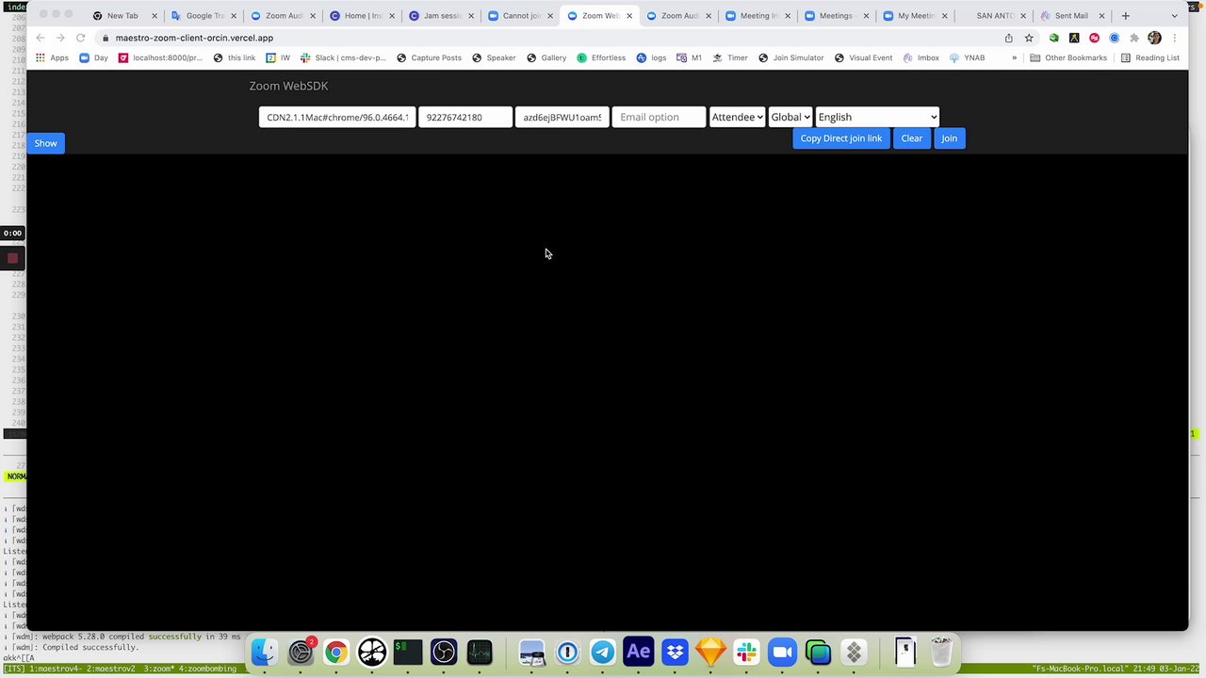Open the English language dropdown
The width and height of the screenshot is (1206, 678).
coord(877,117)
